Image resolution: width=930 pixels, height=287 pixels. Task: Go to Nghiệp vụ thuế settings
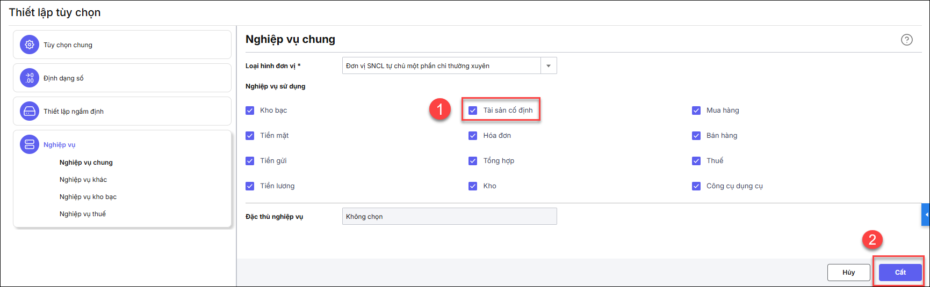coord(83,214)
